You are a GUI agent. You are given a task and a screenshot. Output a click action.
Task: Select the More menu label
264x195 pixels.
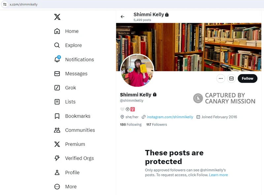point(71,186)
